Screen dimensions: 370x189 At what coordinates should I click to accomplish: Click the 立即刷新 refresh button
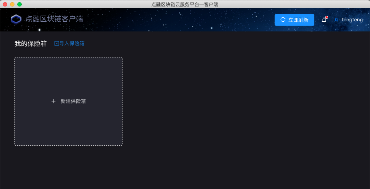(x=294, y=20)
